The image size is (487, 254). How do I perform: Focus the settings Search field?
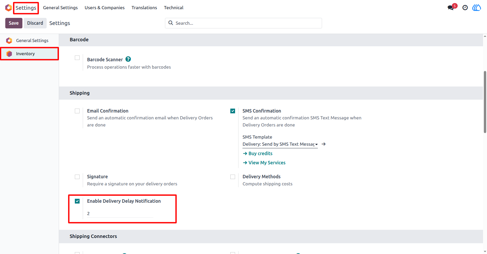click(243, 23)
